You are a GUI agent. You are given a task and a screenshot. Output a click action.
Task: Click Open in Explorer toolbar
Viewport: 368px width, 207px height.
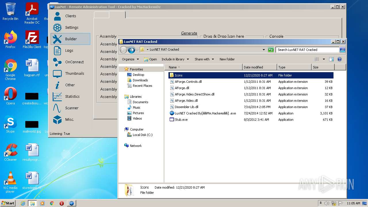pos(150,59)
